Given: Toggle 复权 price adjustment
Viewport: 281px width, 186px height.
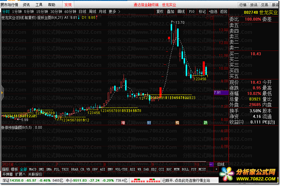Looking at the screenshot, I should point(160,12).
